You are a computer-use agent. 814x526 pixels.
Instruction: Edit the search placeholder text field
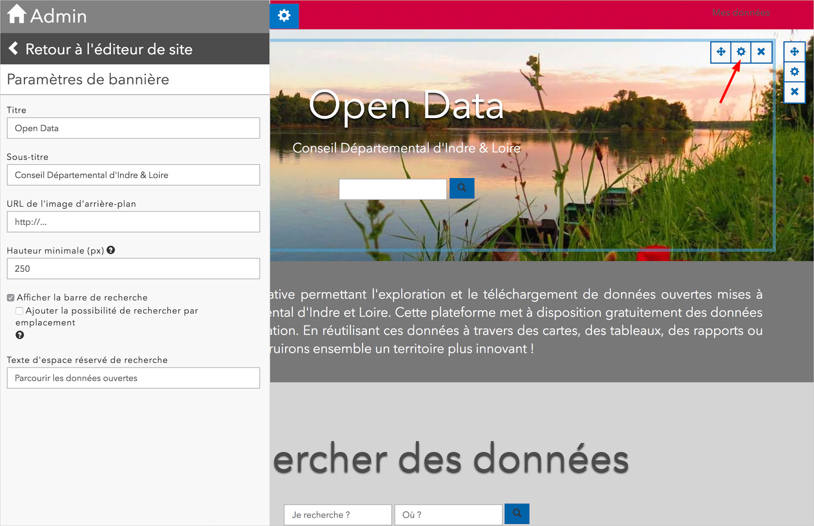click(x=133, y=378)
